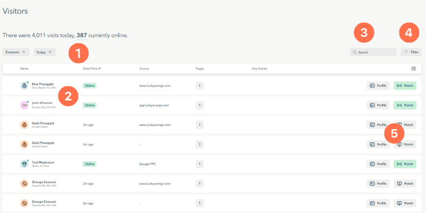Click avatar of Orange Coconut from www.luckyorange.com
This screenshot has width=426, height=213.
[x=24, y=183]
